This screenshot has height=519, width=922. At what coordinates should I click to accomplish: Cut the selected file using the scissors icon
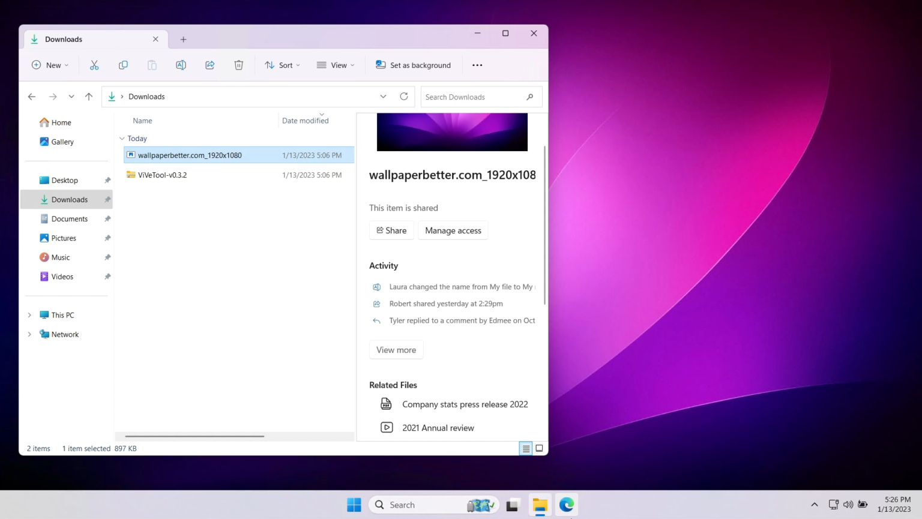pyautogui.click(x=94, y=65)
